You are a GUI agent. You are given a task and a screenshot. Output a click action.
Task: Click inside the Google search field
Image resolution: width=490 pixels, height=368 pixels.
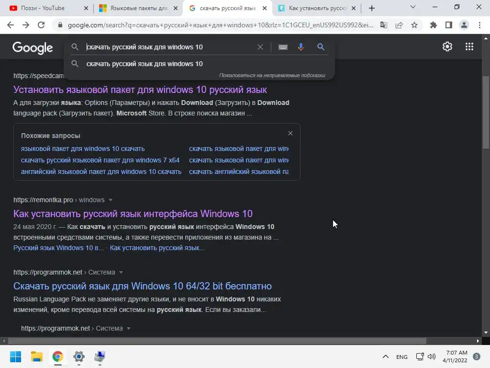[169, 47]
